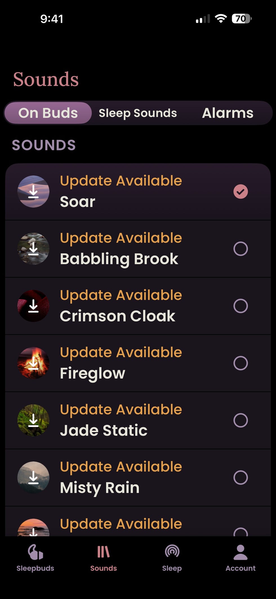Tap the download icon on Soar

click(x=33, y=191)
